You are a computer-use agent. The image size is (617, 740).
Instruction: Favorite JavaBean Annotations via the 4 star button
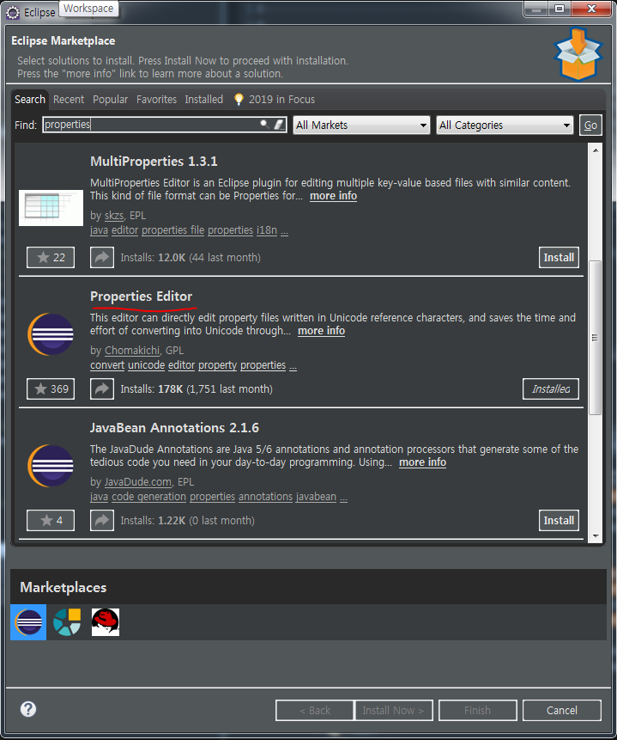51,520
